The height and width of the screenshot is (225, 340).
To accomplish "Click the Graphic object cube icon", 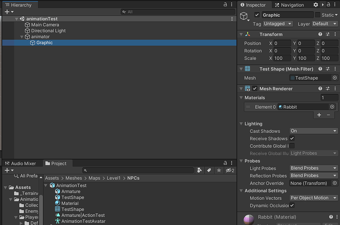I will click(x=244, y=16).
